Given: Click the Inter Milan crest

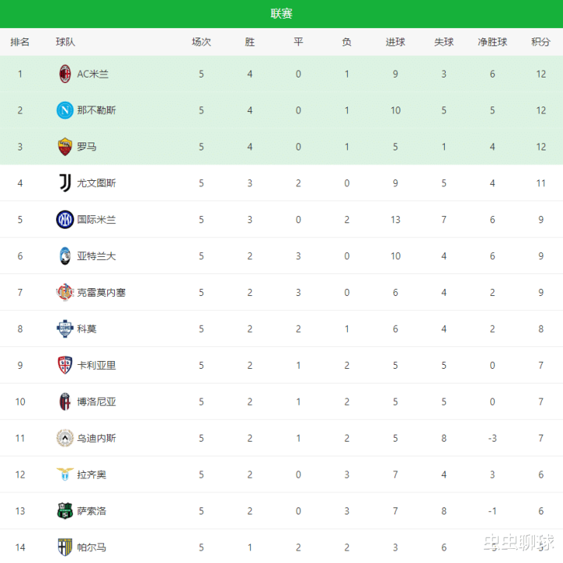Looking at the screenshot, I should coord(65,219).
